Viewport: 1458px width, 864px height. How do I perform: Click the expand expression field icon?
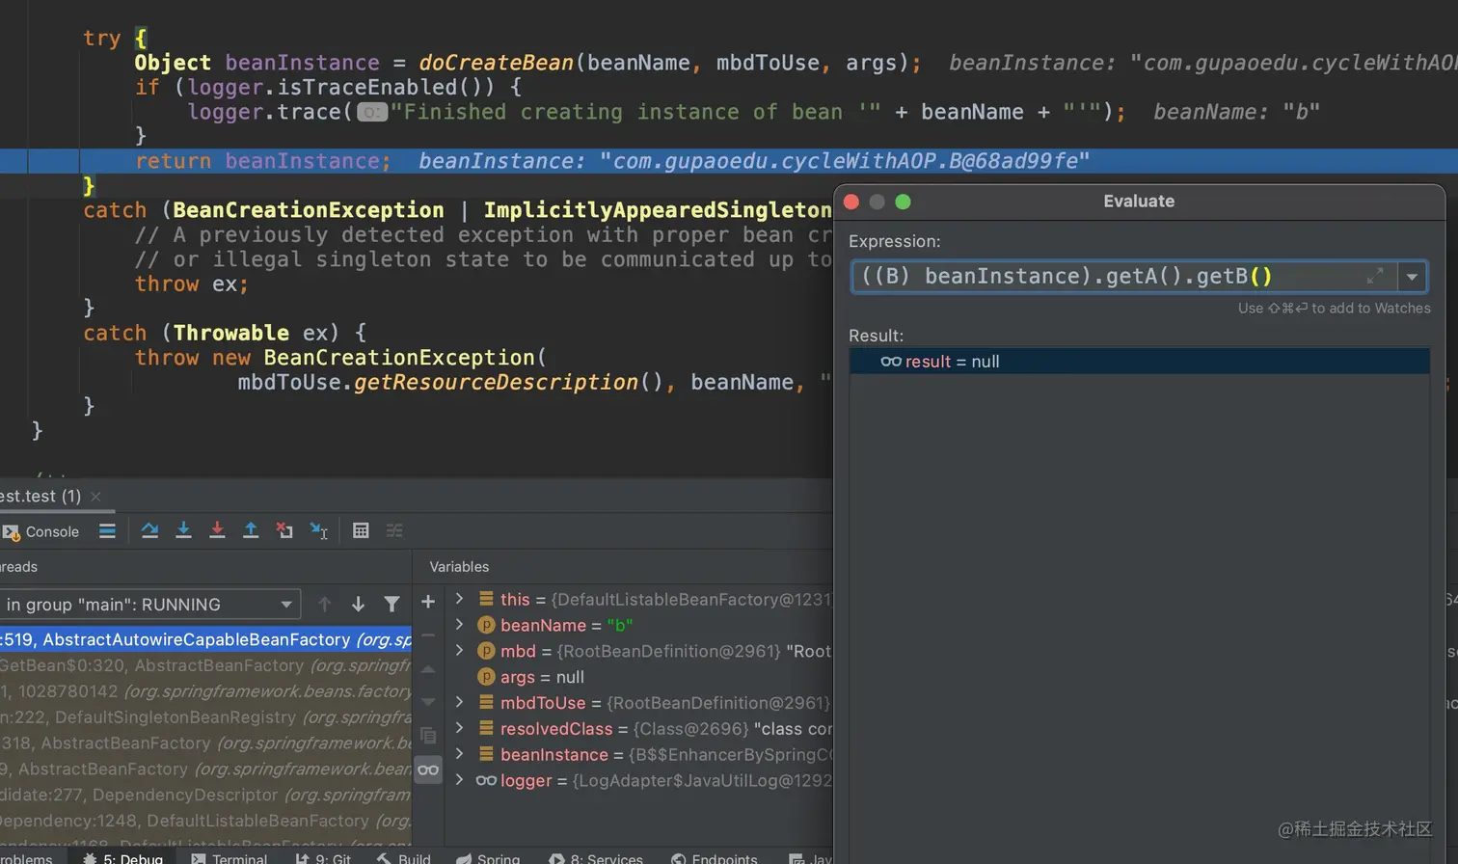1375,277
